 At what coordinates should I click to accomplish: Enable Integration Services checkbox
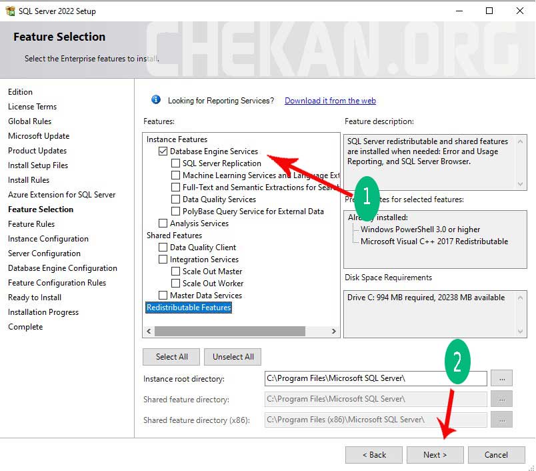click(x=163, y=259)
